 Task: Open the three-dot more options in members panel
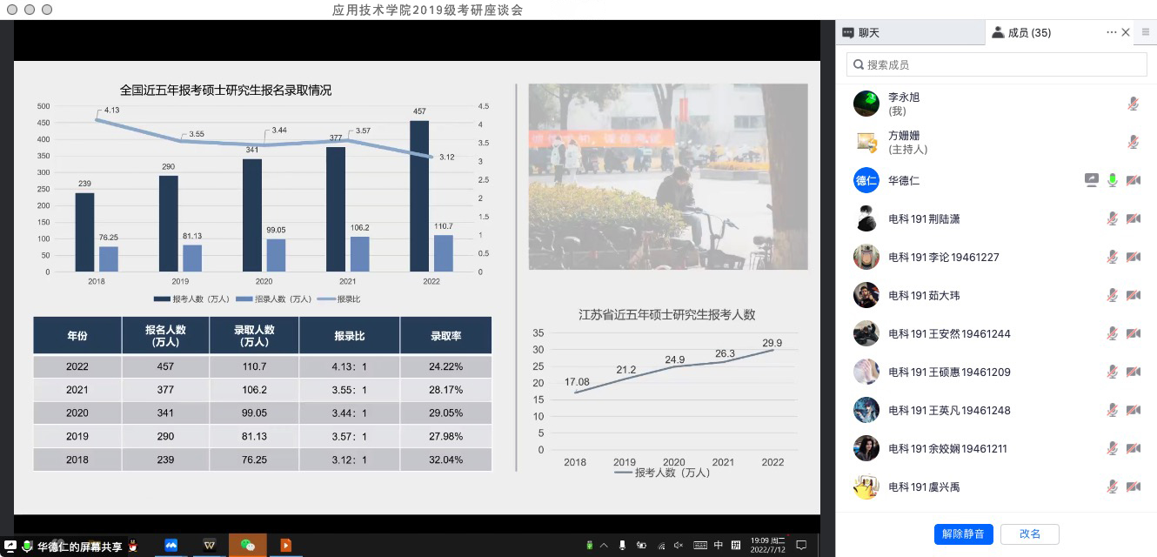1111,32
